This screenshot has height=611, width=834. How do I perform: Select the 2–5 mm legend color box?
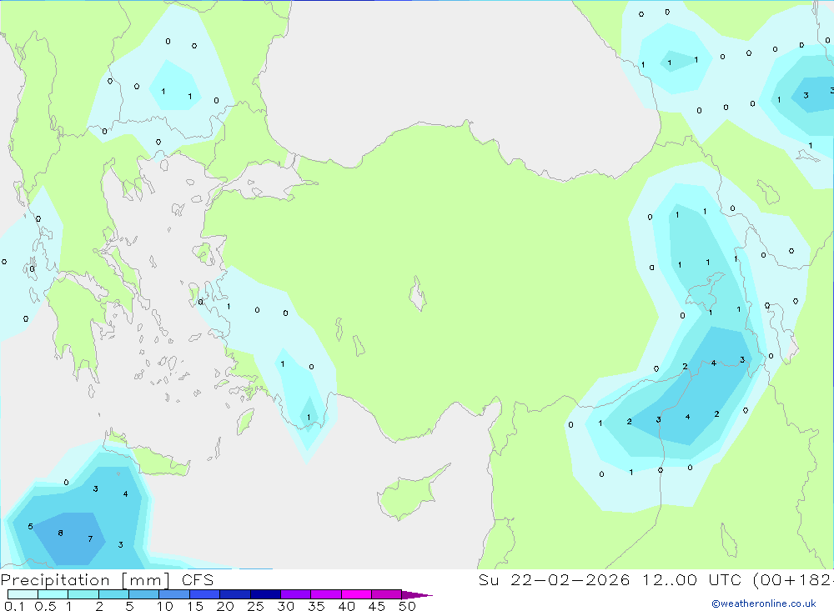coord(113,594)
